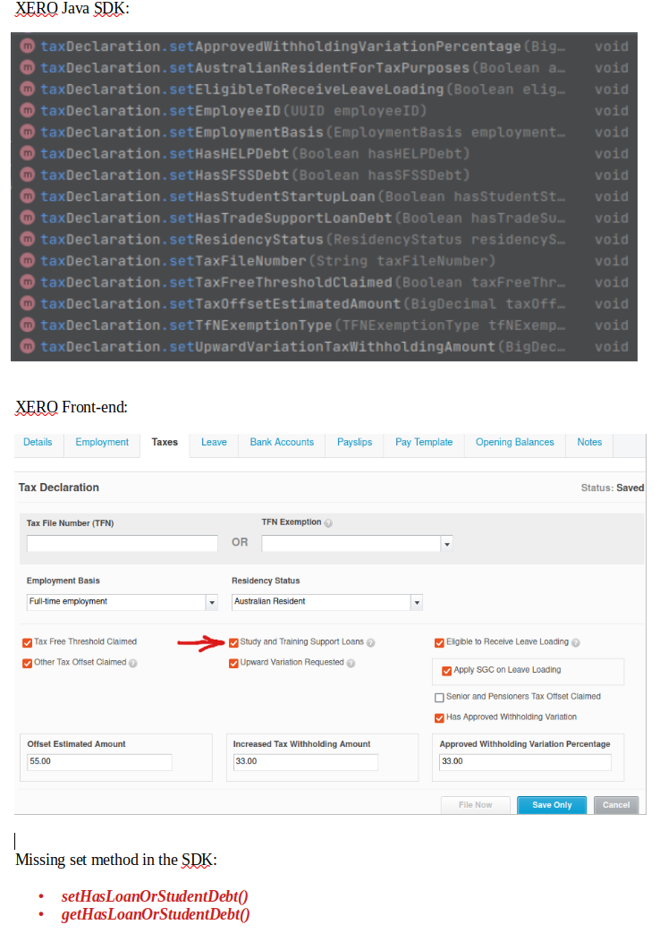660x933 pixels.
Task: Select setTaxFileNumber method in autocomplete list
Action: pyautogui.click(x=324, y=261)
